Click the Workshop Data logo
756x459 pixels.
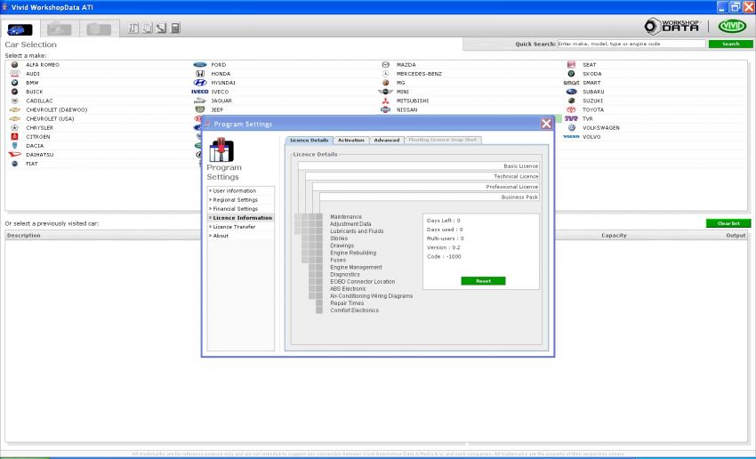pyautogui.click(x=672, y=26)
